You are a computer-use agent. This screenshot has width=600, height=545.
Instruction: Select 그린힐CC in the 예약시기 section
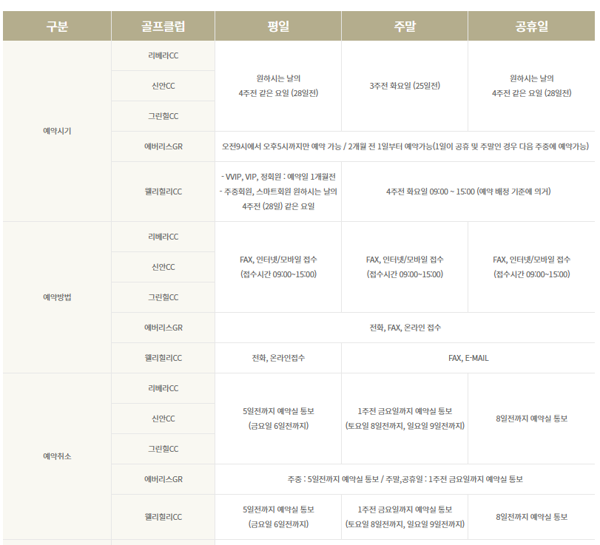pyautogui.click(x=163, y=116)
